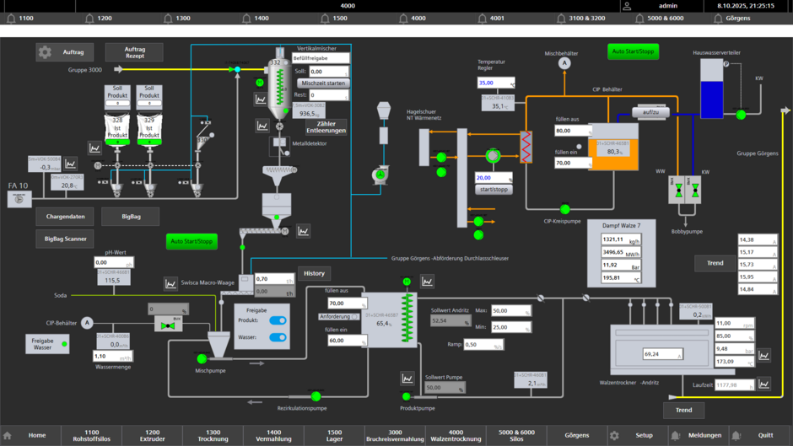The height and width of the screenshot is (446, 793).
Task: Open the home icon in bottom navigation
Action: 8,436
